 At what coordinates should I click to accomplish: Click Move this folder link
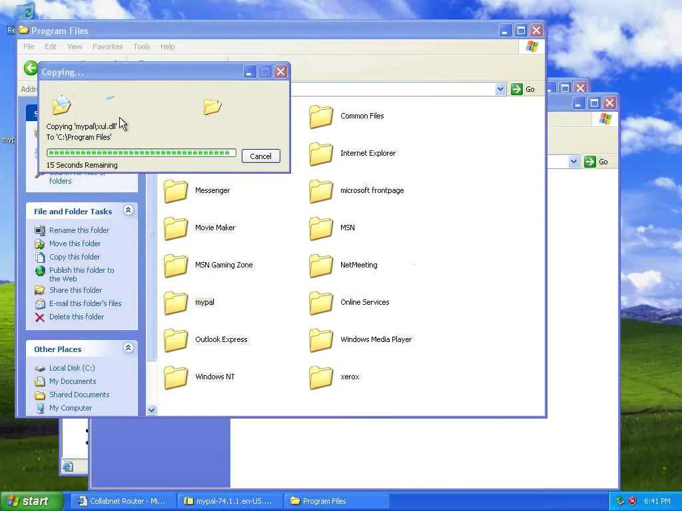coord(75,244)
